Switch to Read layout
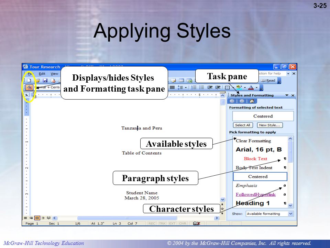This screenshot has width=330, height=248. coord(268,81)
